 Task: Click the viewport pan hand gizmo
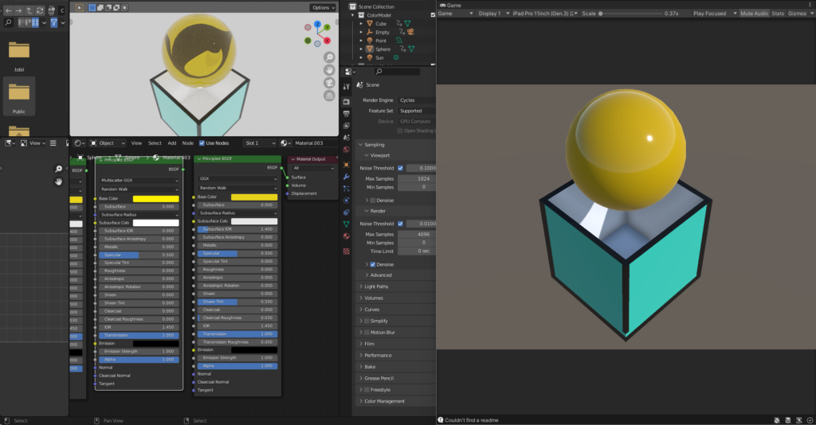[329, 69]
